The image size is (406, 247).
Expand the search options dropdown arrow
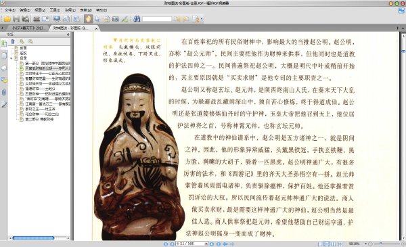click(202, 19)
